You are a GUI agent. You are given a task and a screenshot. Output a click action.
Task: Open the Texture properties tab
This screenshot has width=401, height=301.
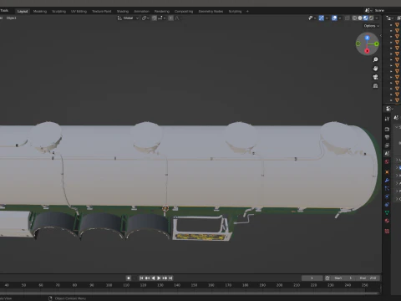pos(387,231)
